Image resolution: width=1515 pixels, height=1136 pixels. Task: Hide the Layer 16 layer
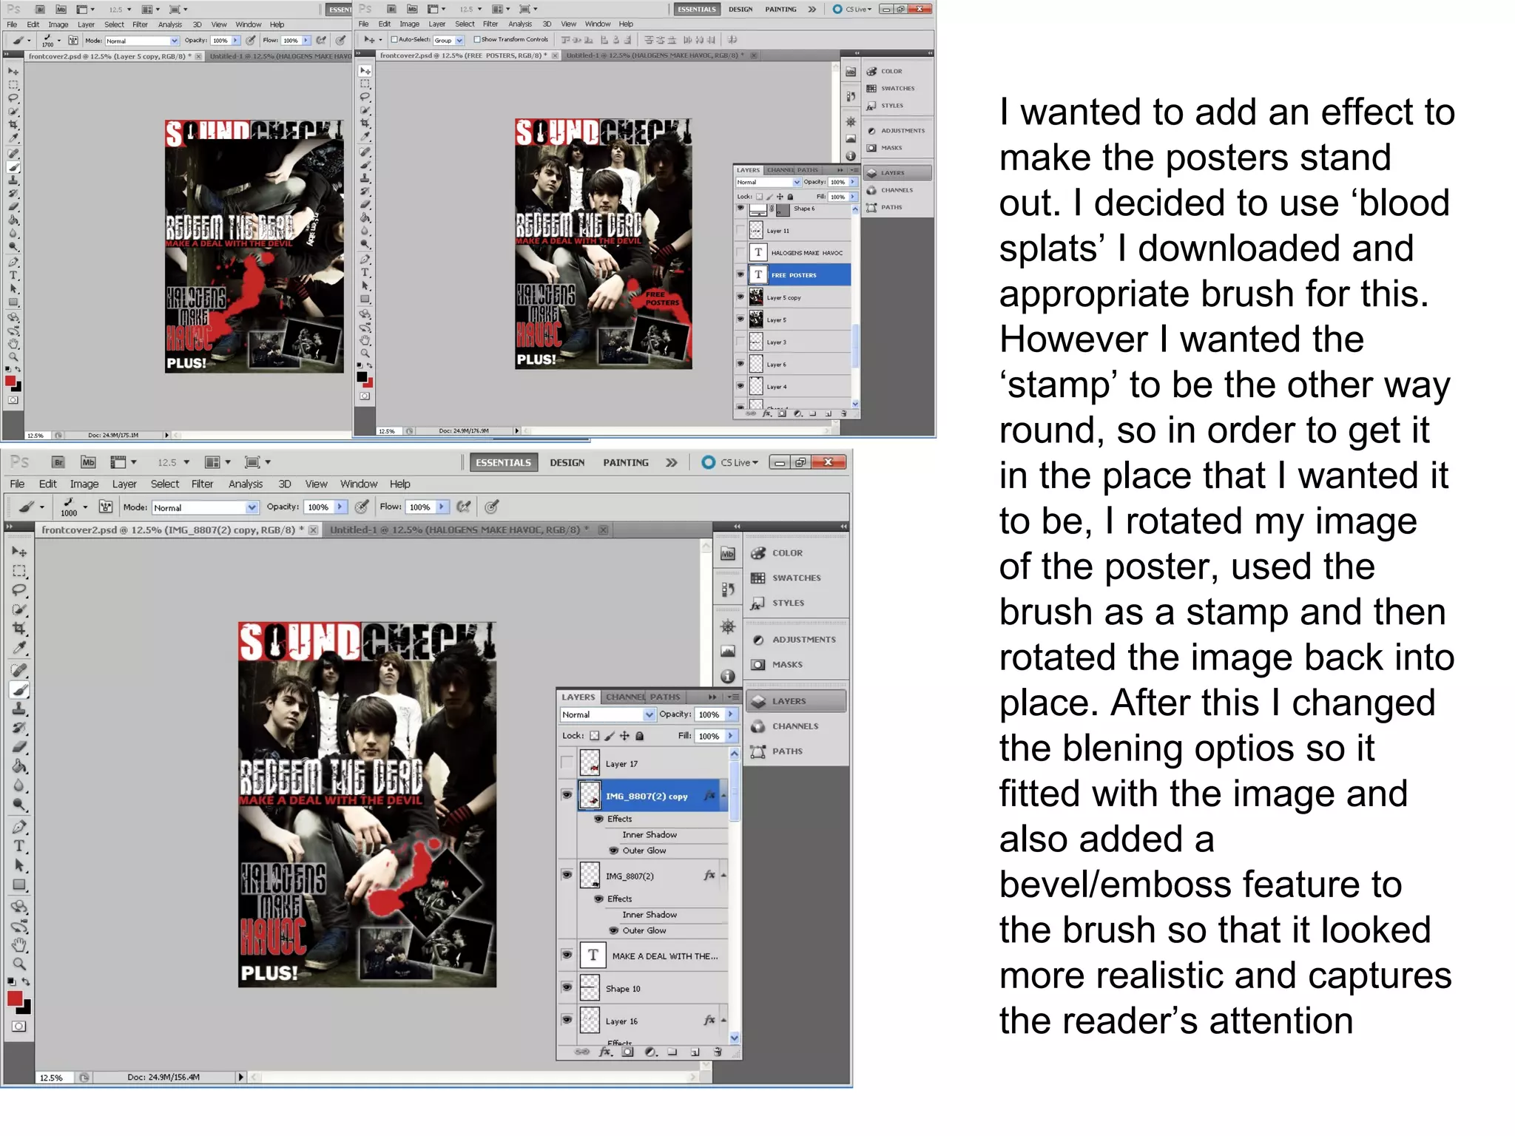[x=567, y=1020]
